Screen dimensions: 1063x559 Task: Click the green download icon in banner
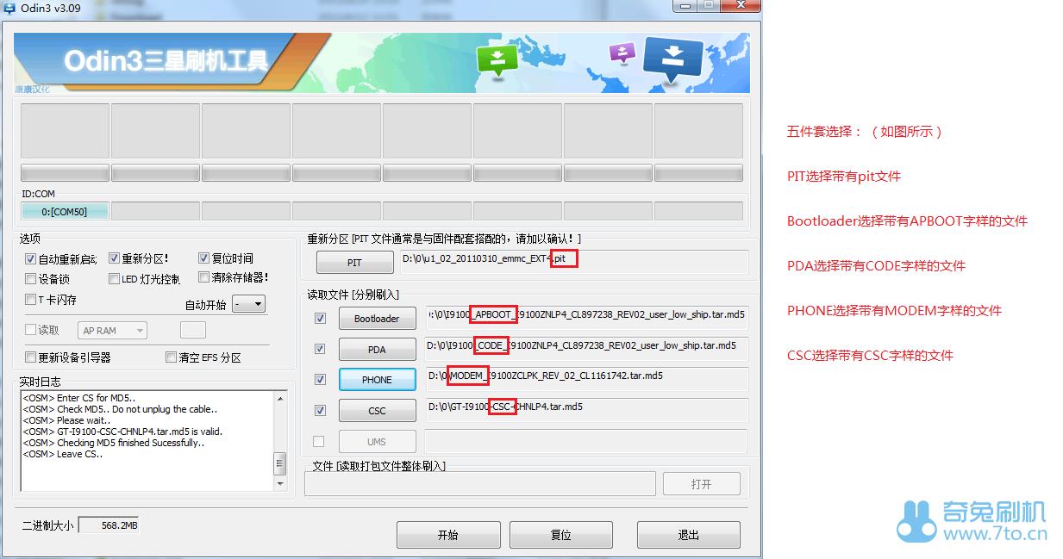pos(496,59)
